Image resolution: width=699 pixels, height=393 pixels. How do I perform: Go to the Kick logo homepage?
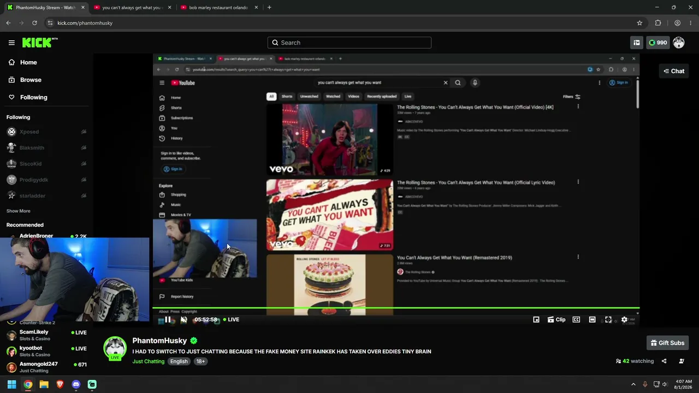pyautogui.click(x=40, y=43)
